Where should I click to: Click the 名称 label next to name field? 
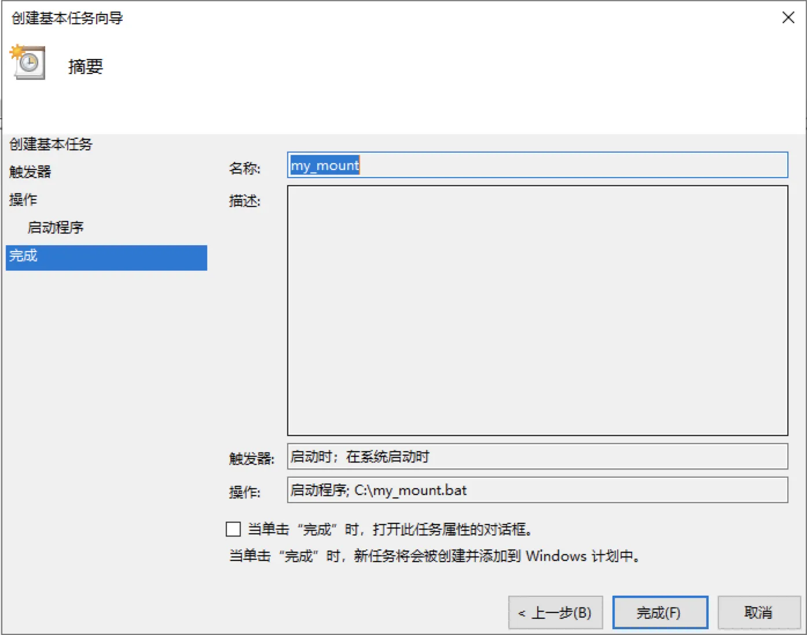(x=245, y=168)
